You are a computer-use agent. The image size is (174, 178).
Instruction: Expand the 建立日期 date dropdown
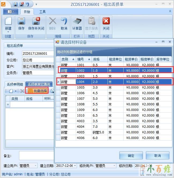point(75,166)
